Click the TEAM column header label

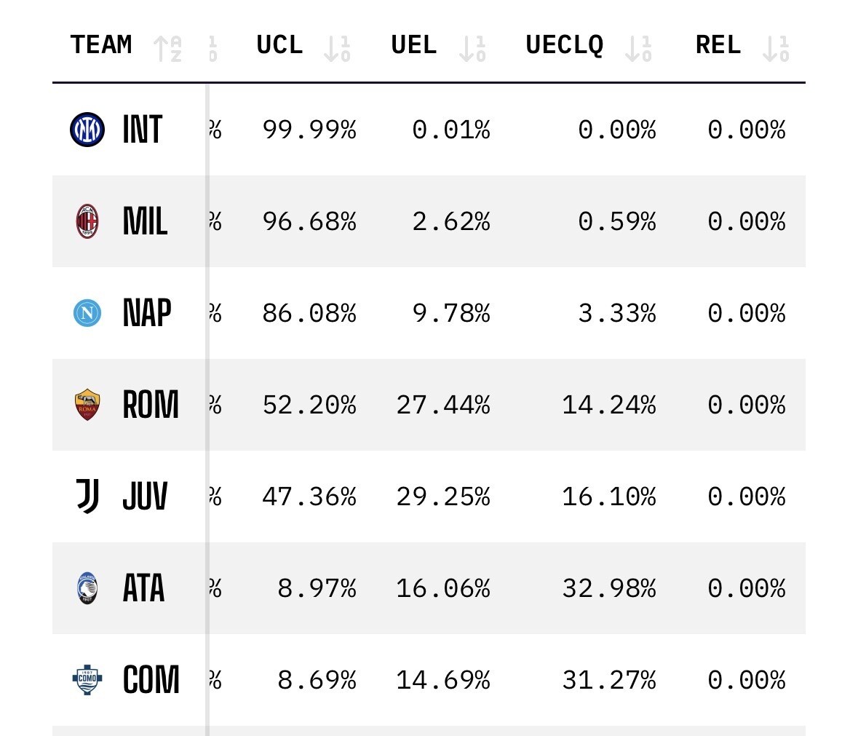click(101, 45)
